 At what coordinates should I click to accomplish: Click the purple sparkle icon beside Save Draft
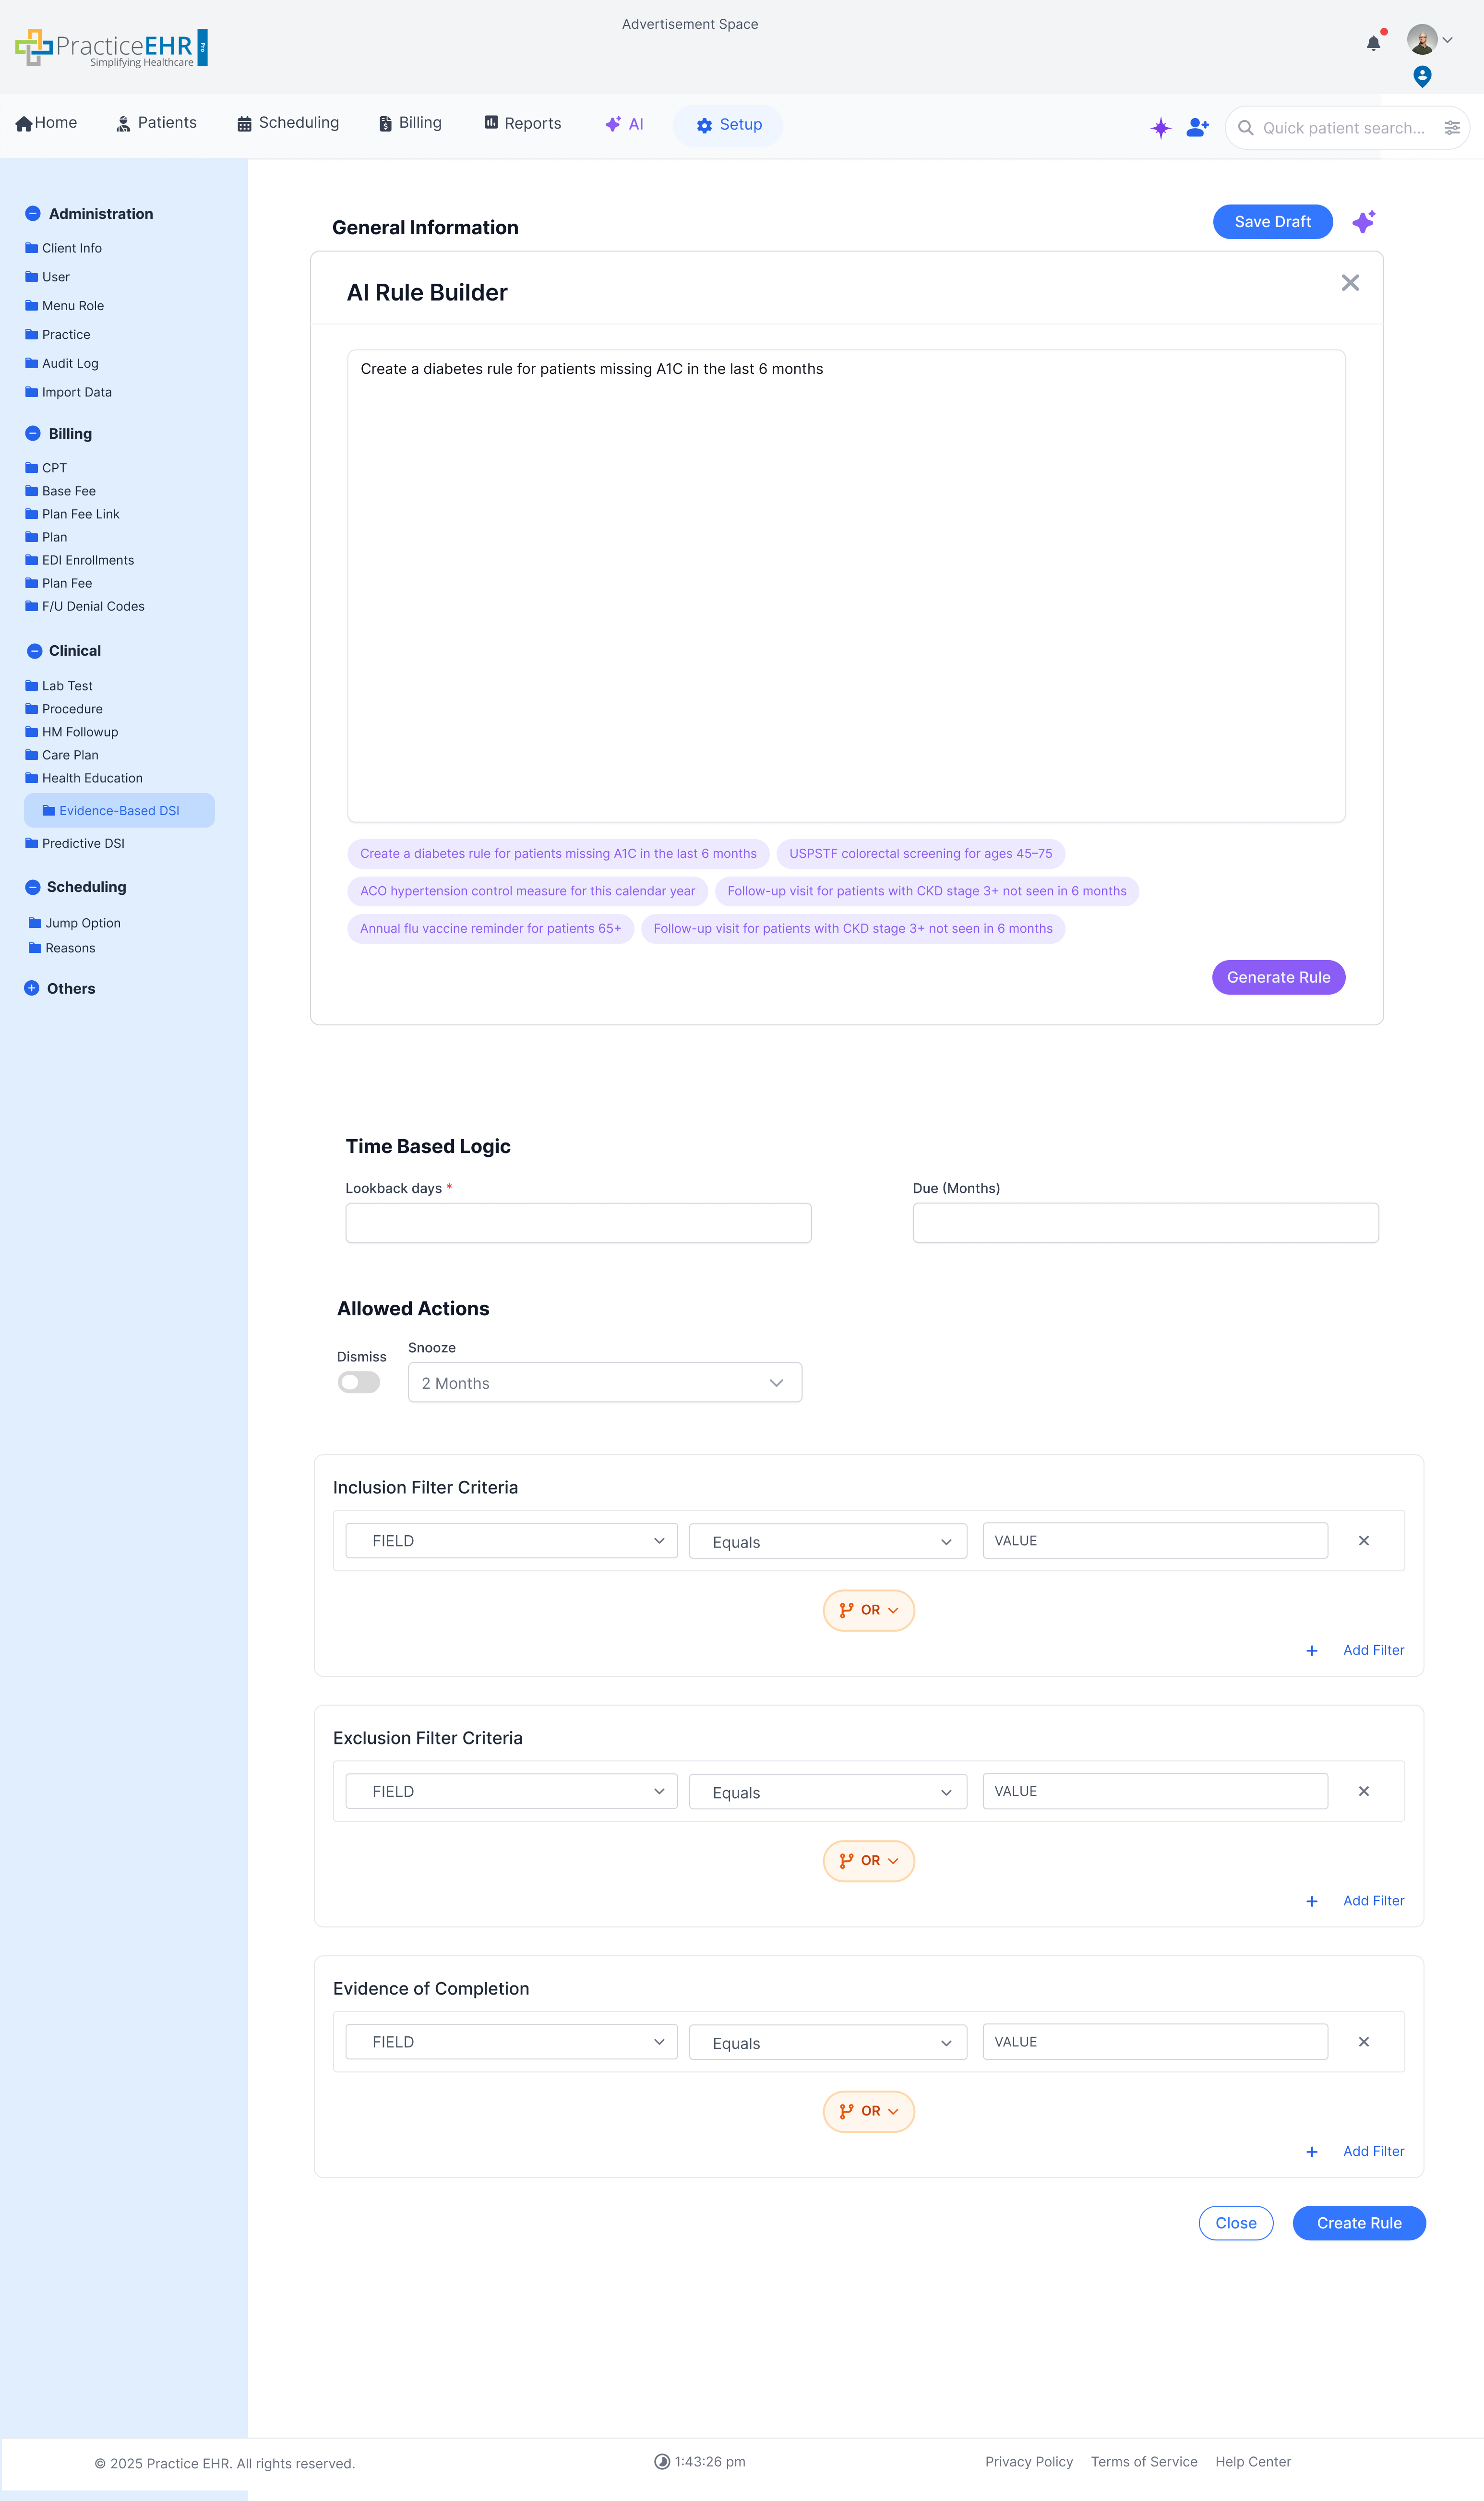click(x=1363, y=222)
